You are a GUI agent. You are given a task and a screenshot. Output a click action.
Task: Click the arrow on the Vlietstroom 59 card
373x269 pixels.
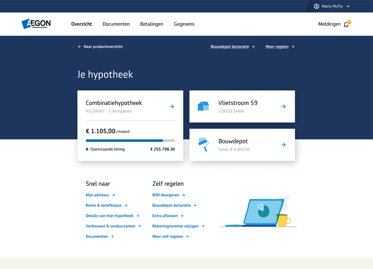pyautogui.click(x=283, y=107)
